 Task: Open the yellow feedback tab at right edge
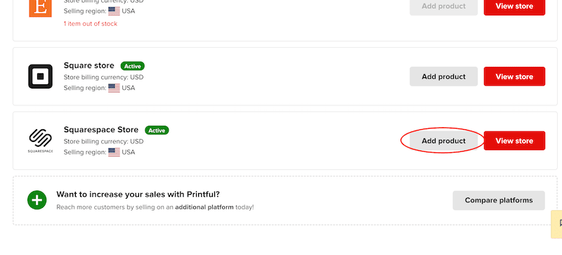(x=556, y=224)
